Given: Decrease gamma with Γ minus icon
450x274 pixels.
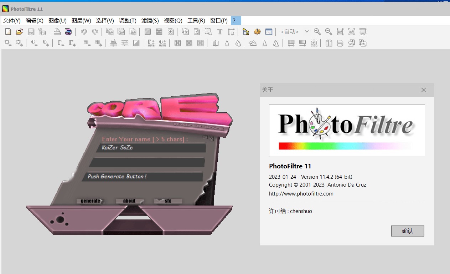Looking at the screenshot, I should (61, 43).
